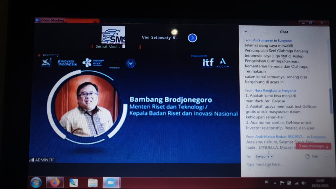Click the next participants arrow button

(192, 38)
